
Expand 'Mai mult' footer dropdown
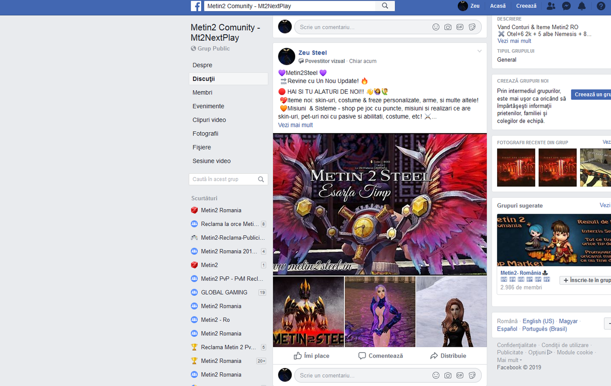point(509,360)
